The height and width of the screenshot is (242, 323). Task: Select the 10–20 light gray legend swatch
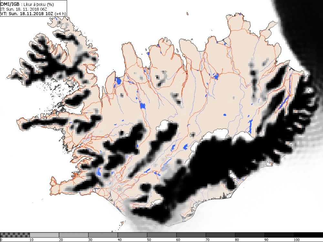(x=44, y=235)
